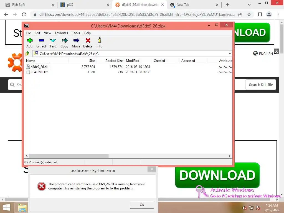Click the 7-Zip horizontal scrollbar thumb
The height and width of the screenshot is (213, 284).
pos(69,156)
